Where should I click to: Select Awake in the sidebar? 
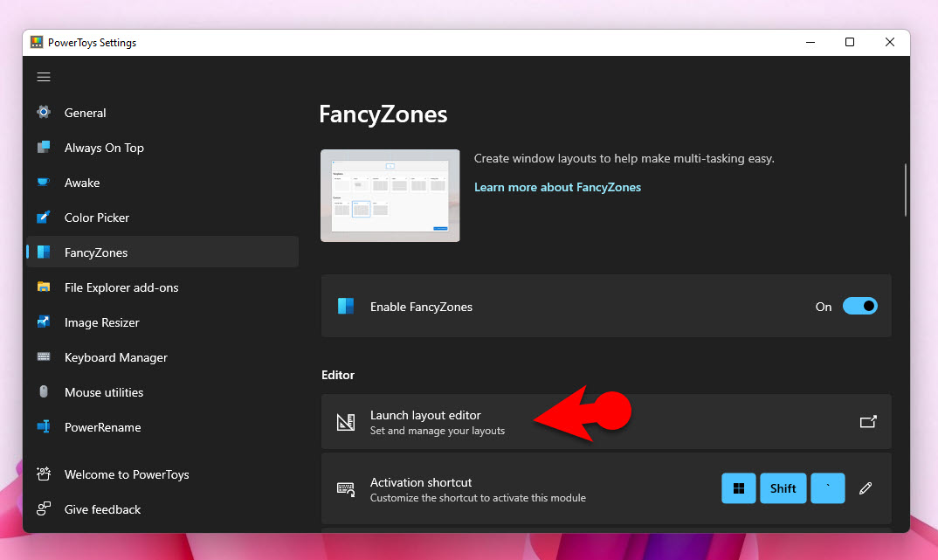(x=162, y=183)
